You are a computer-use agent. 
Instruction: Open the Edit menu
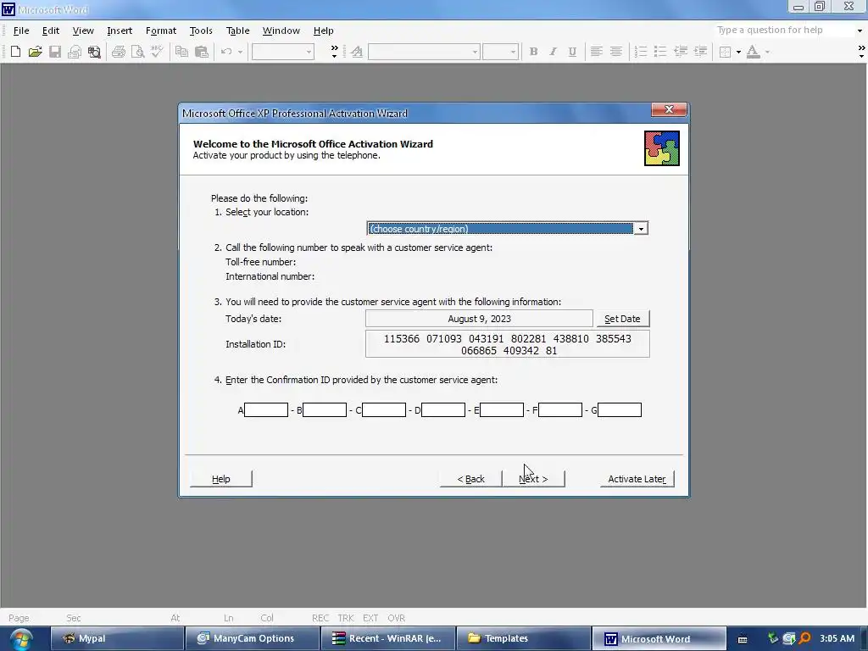(50, 31)
